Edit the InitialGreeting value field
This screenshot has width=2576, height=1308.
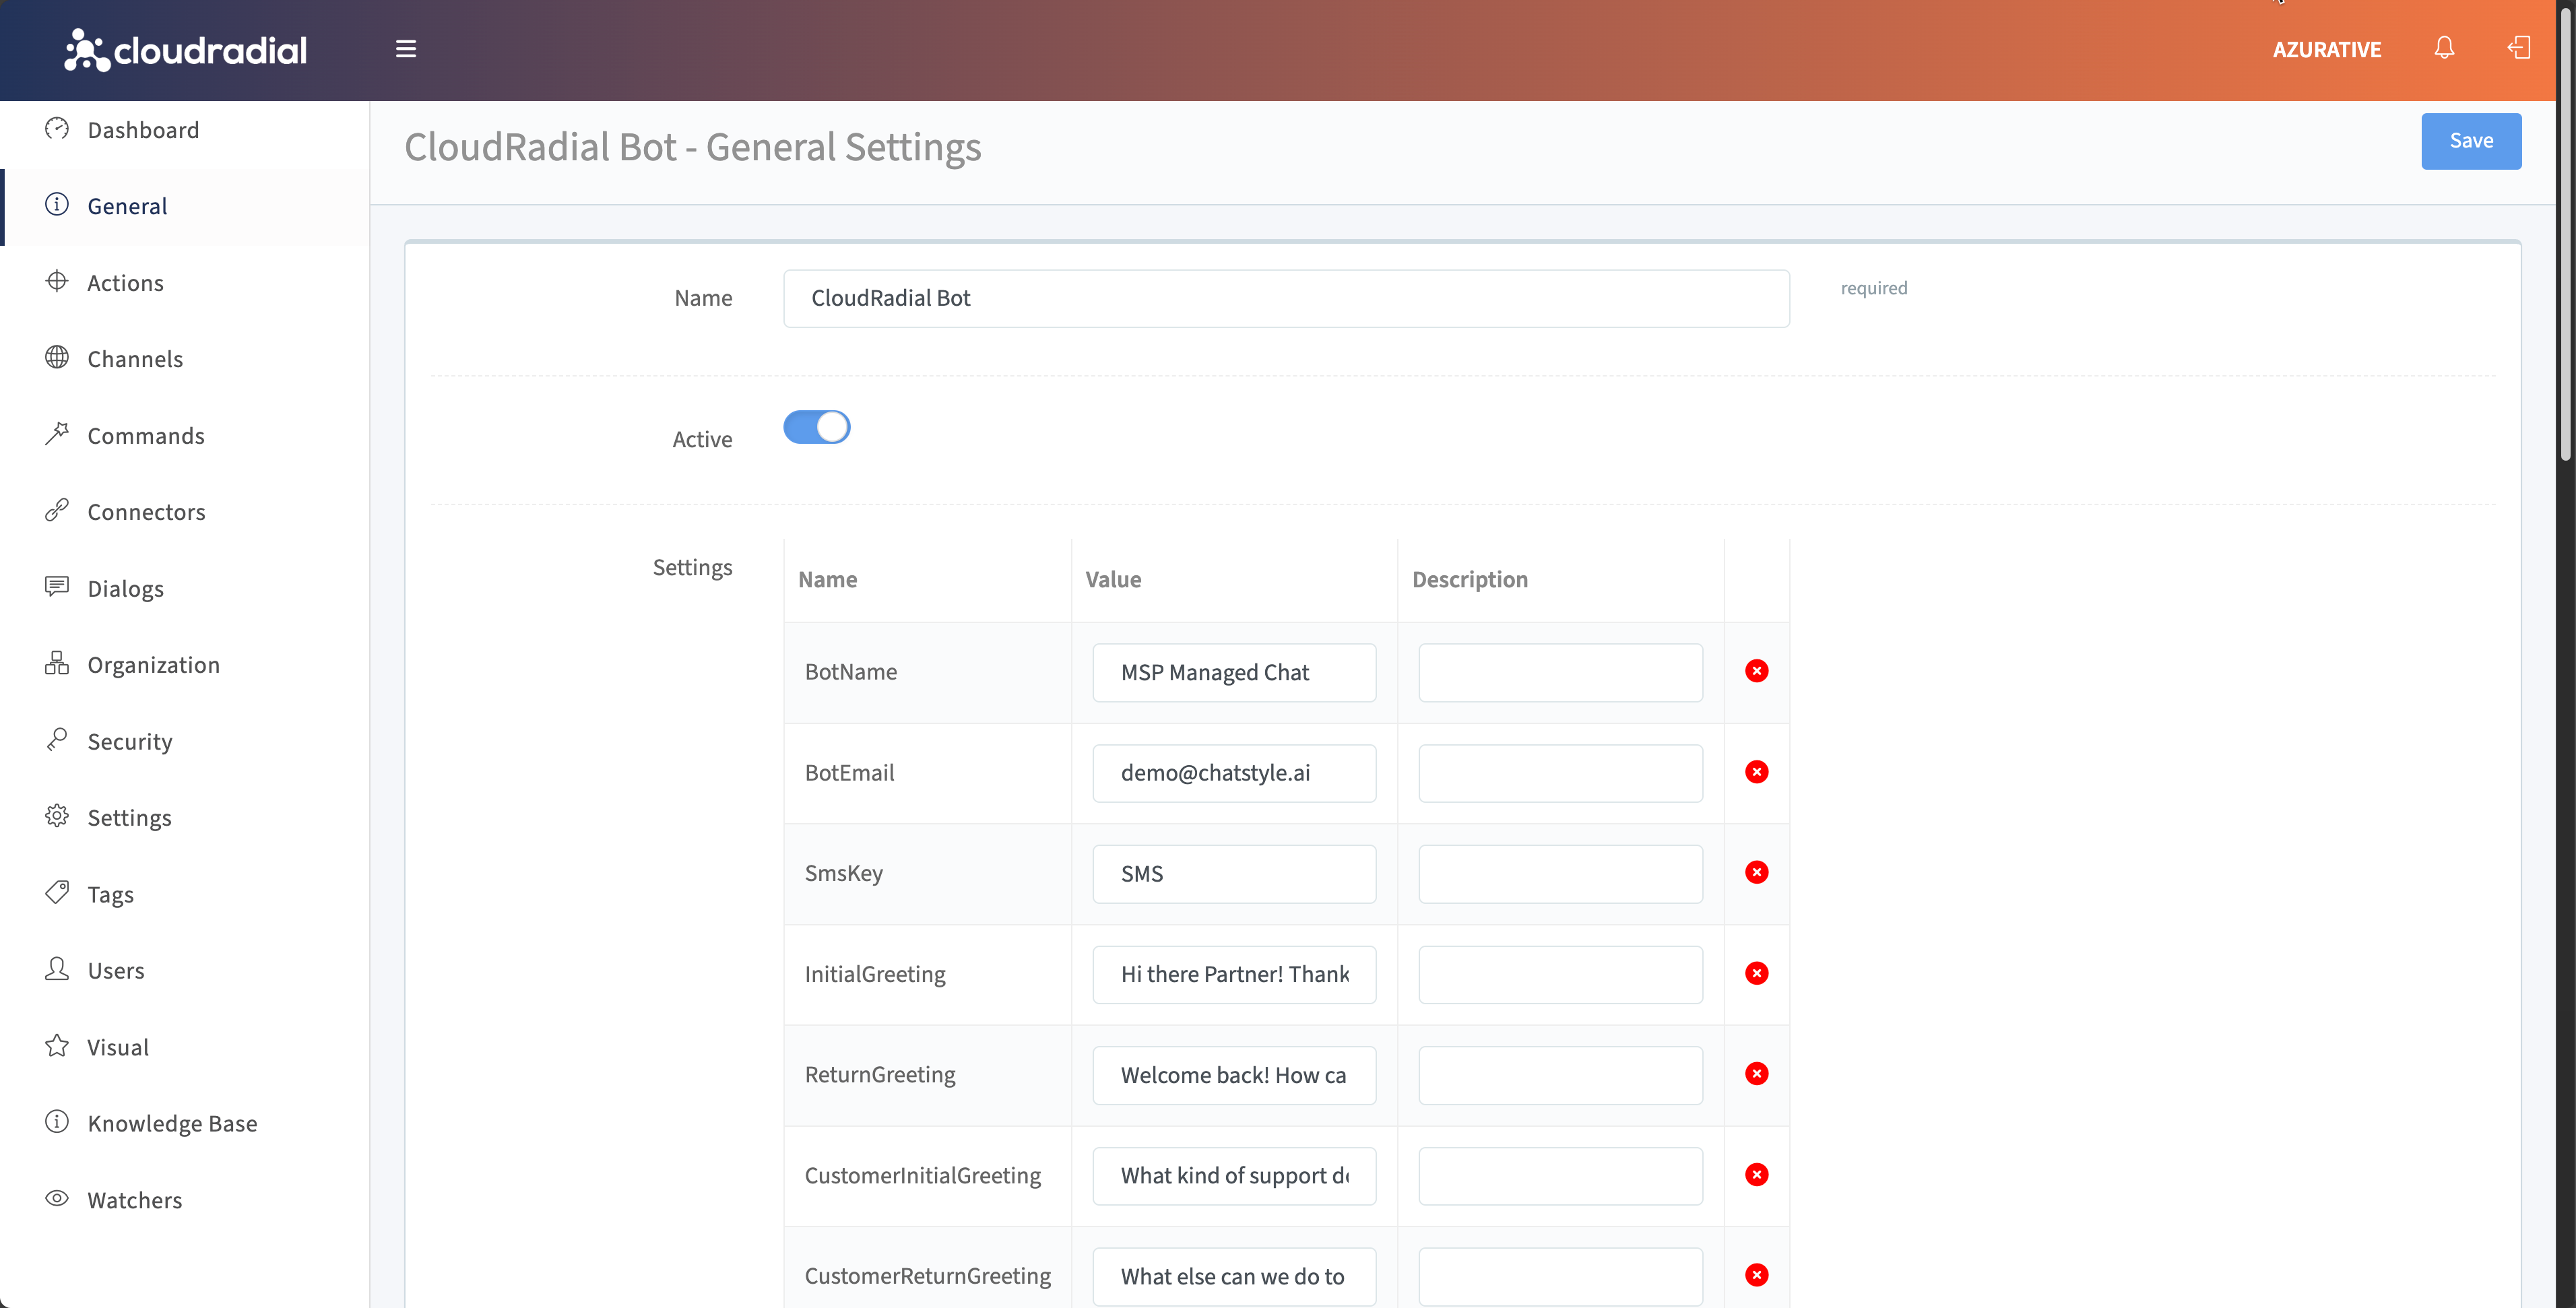pos(1234,975)
